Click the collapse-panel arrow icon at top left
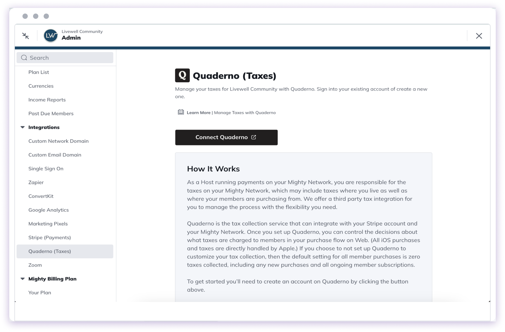The width and height of the screenshot is (505, 332). pos(25,36)
